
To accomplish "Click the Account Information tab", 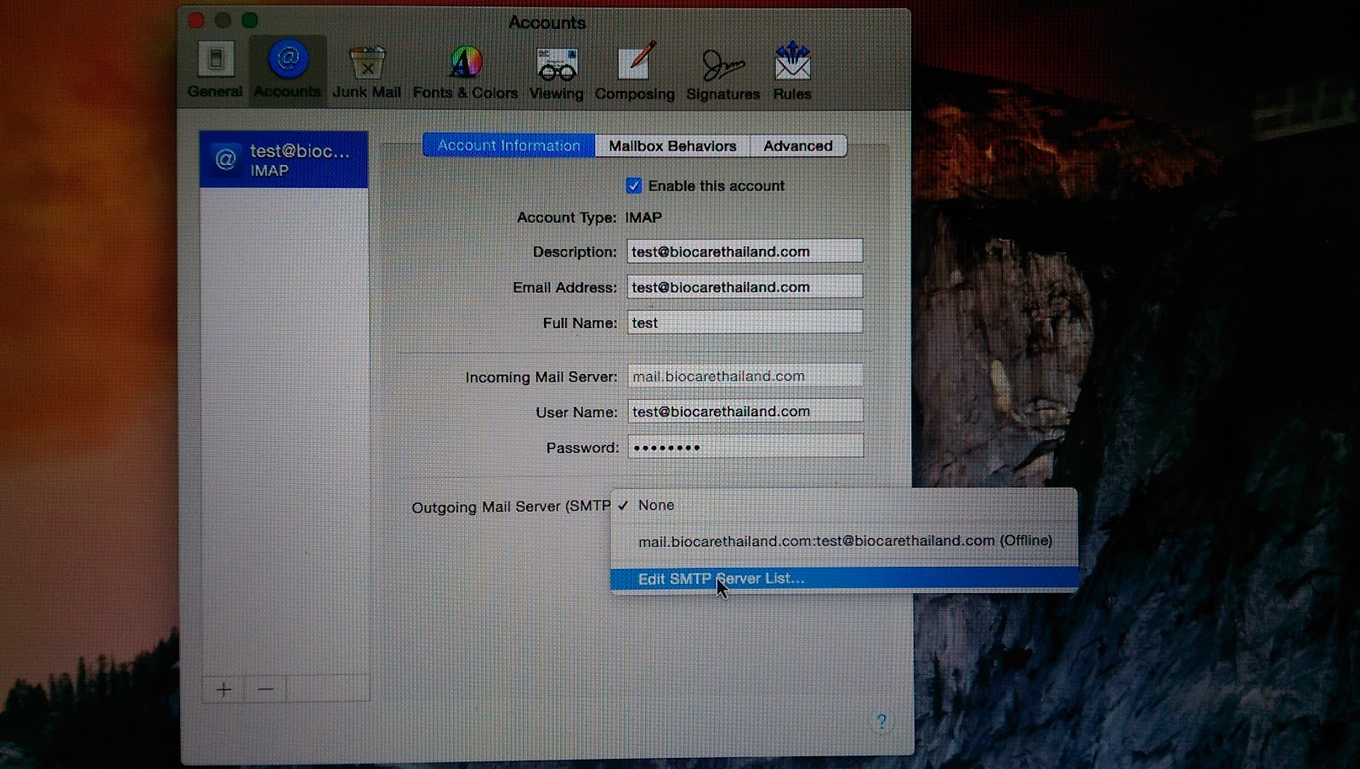I will pyautogui.click(x=508, y=146).
